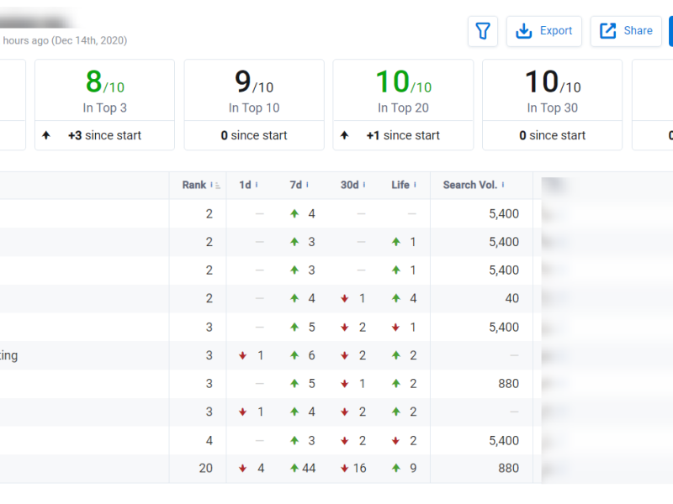
Task: Click the Export button
Action: 543,31
